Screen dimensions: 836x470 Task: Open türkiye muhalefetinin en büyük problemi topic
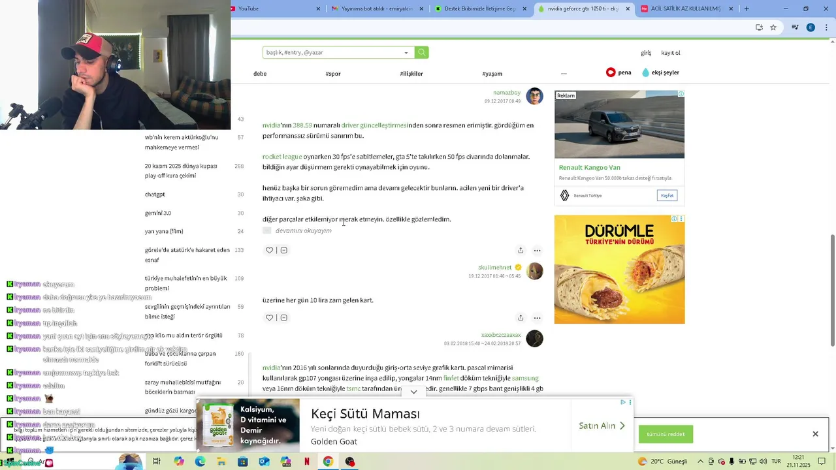point(186,283)
